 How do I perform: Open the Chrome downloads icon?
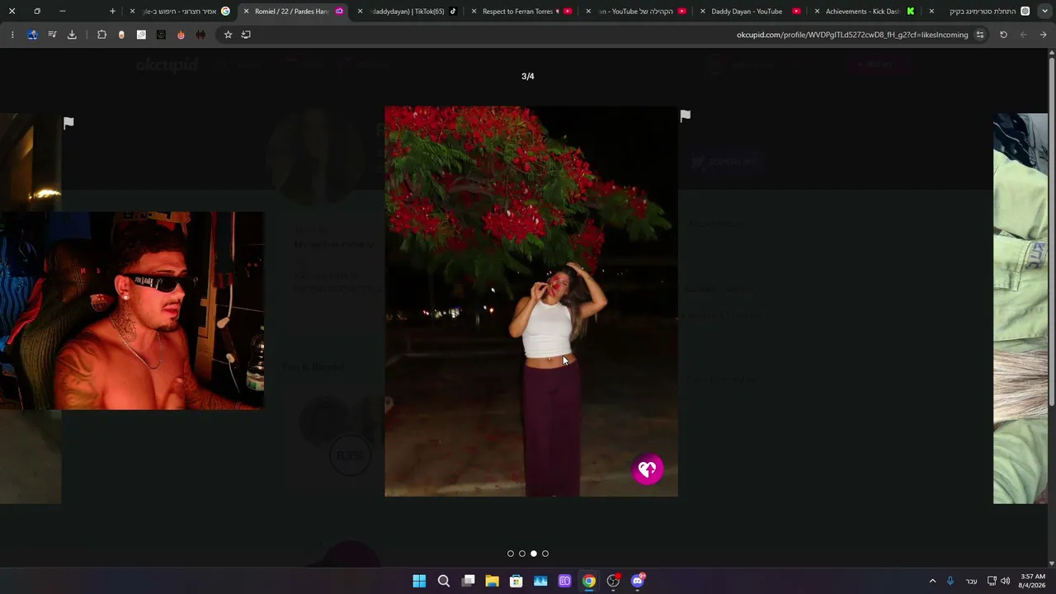click(x=72, y=35)
